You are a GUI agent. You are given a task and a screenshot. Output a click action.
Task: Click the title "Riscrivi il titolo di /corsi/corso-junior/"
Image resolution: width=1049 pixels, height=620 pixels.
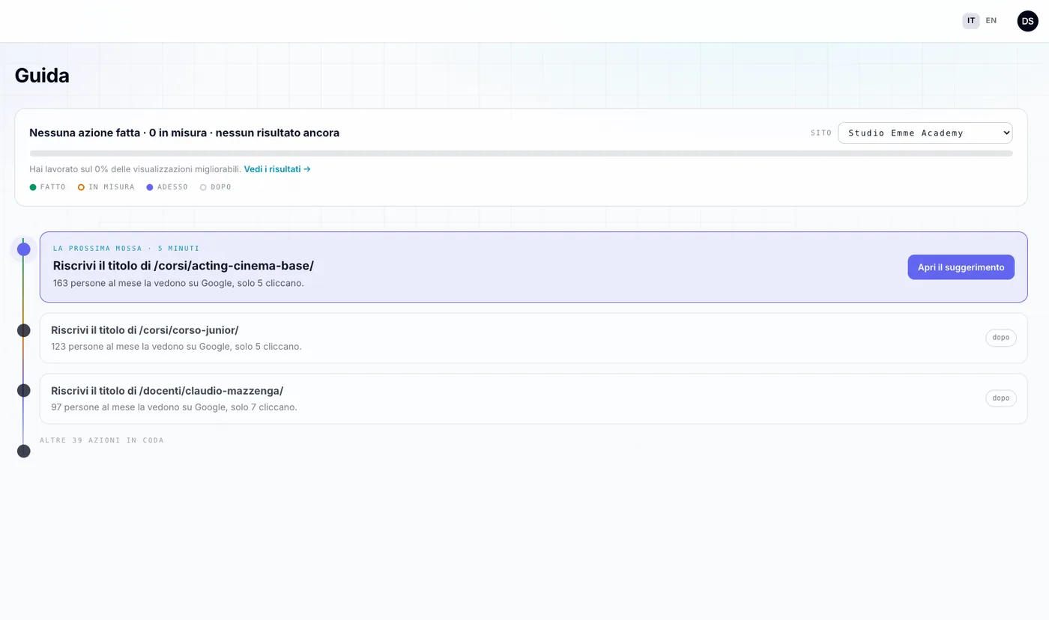point(145,330)
